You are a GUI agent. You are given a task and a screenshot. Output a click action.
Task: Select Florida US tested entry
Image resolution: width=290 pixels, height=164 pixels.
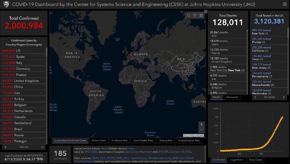[269, 41]
